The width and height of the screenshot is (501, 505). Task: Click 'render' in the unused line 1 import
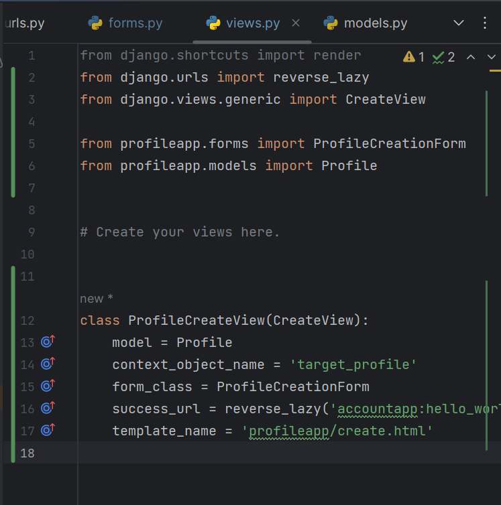coord(337,56)
